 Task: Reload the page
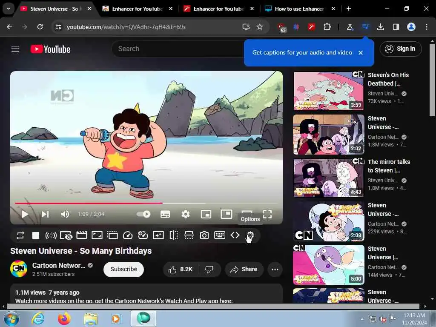(x=40, y=27)
